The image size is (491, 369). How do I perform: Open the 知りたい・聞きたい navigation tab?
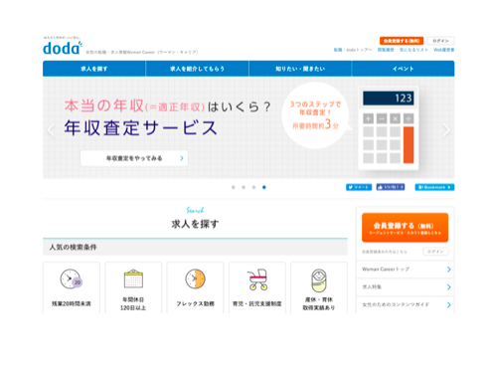click(x=300, y=69)
